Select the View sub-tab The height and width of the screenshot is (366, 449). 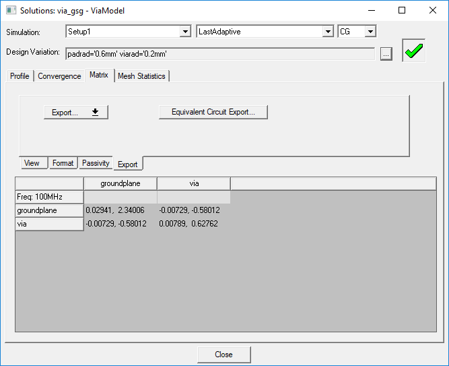[32, 163]
